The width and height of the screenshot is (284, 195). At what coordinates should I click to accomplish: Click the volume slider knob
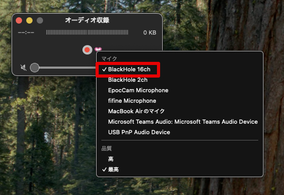35,68
